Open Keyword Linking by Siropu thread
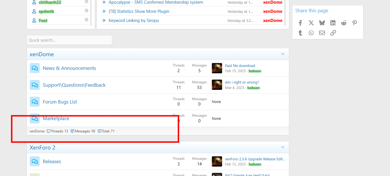This screenshot has width=390, height=176. click(134, 21)
